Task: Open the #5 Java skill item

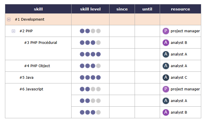Action: pyautogui.click(x=26, y=78)
